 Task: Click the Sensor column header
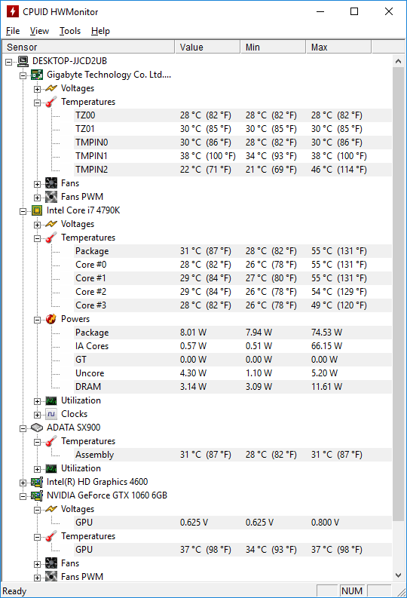pyautogui.click(x=88, y=47)
